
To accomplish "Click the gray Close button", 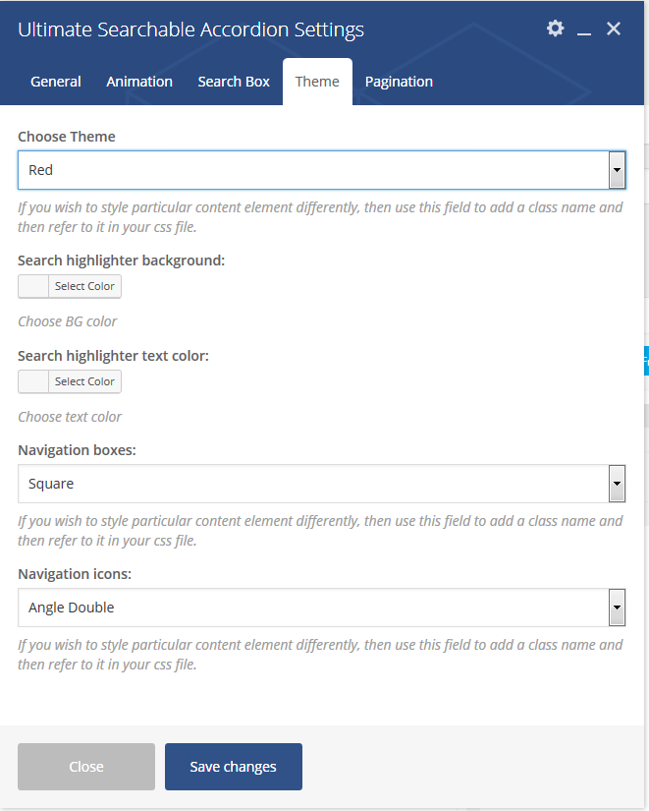I will 86,767.
